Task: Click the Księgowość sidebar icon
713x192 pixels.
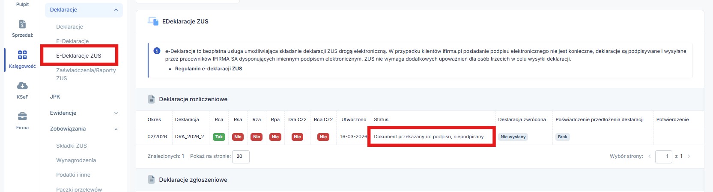Action: point(22,55)
